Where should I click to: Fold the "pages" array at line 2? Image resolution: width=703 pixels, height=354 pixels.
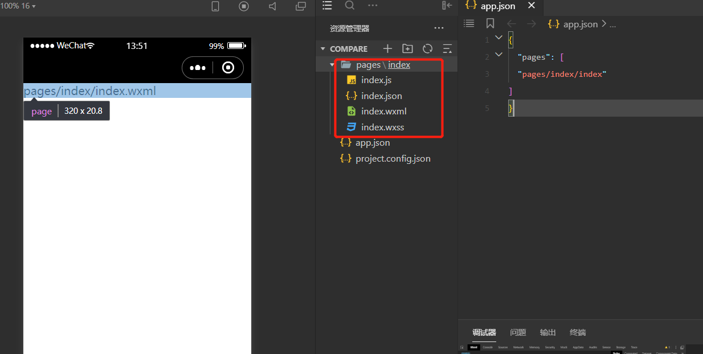(499, 55)
